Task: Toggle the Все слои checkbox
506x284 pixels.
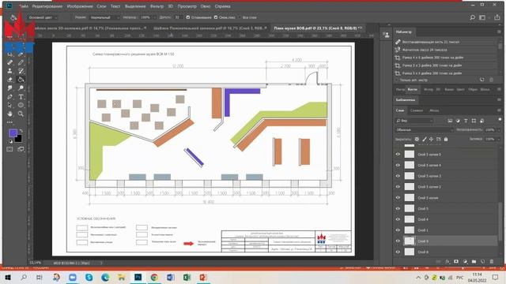Action: [x=240, y=17]
